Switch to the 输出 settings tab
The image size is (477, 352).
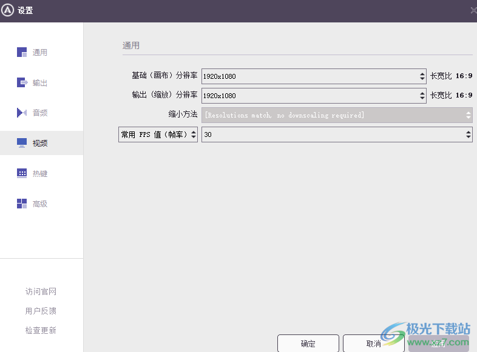click(x=40, y=83)
